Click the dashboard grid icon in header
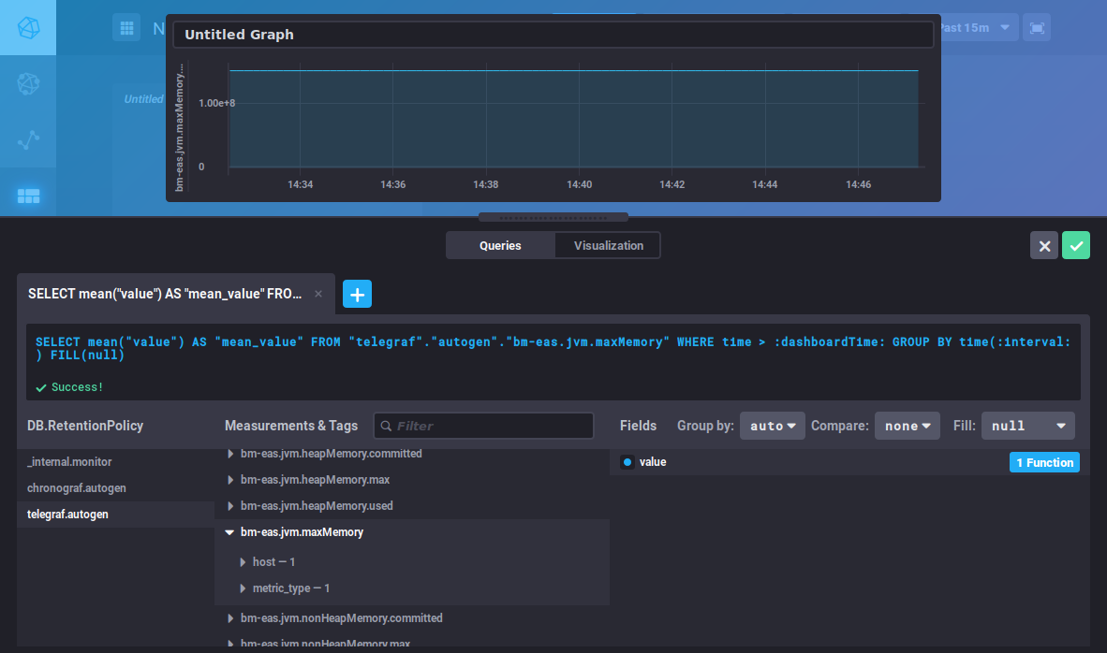The height and width of the screenshot is (653, 1107). (x=126, y=27)
